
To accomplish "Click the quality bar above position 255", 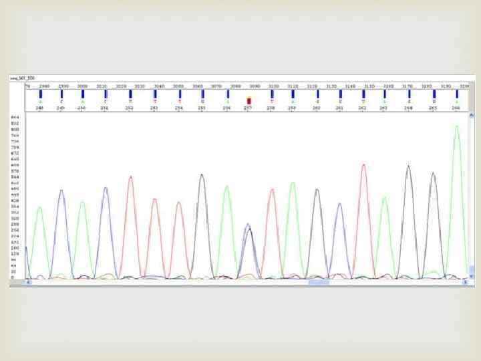I will click(202, 94).
